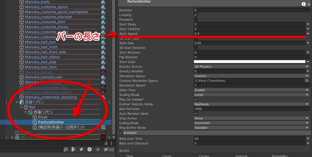Open the Ring Buffer Mode dropdown
This screenshot has height=157, width=312.
coord(252,128)
